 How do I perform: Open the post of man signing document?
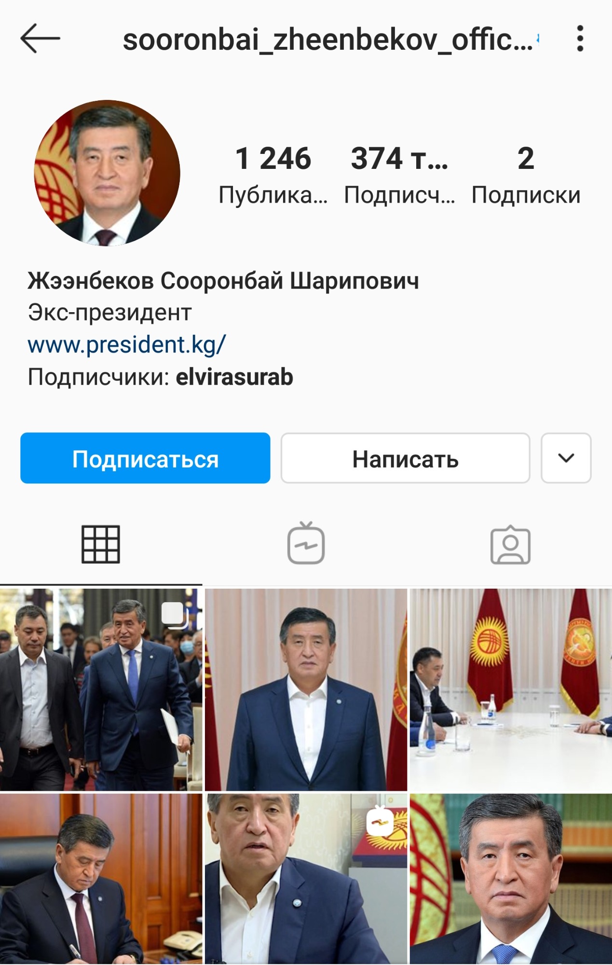(101, 879)
